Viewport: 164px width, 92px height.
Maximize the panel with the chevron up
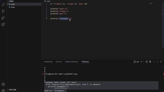157,62
